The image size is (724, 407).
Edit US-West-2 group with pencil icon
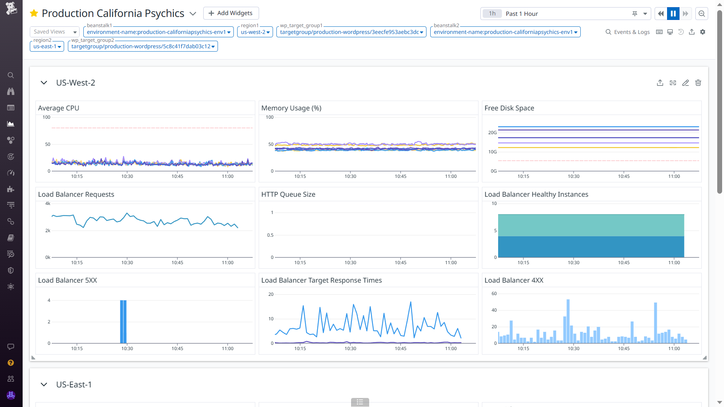pyautogui.click(x=686, y=83)
